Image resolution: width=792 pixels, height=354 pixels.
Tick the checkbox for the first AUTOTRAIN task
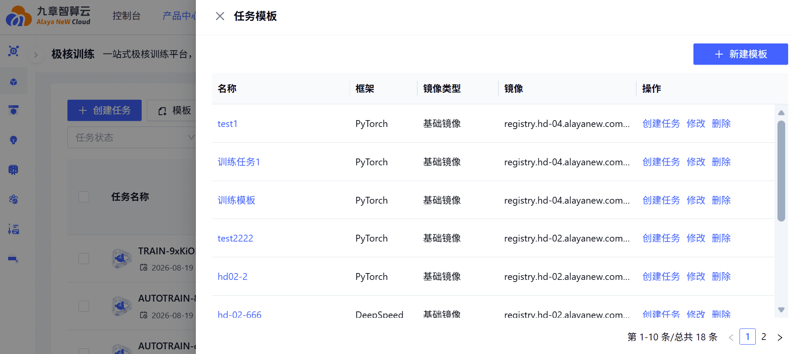(x=84, y=306)
